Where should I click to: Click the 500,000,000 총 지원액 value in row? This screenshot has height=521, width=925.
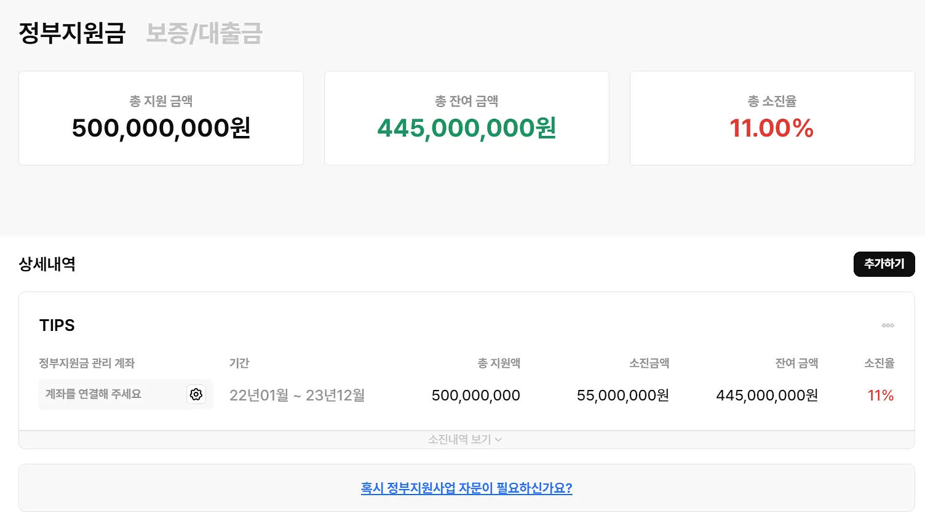[x=476, y=395]
